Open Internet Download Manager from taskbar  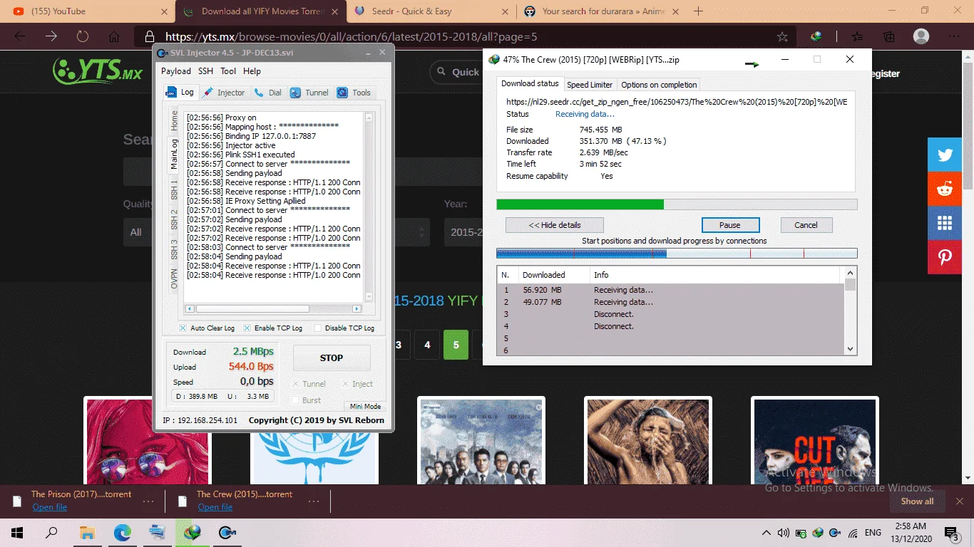(193, 532)
